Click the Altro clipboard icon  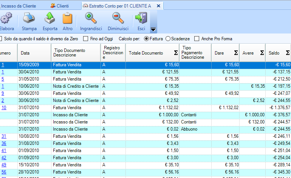pos(68,18)
